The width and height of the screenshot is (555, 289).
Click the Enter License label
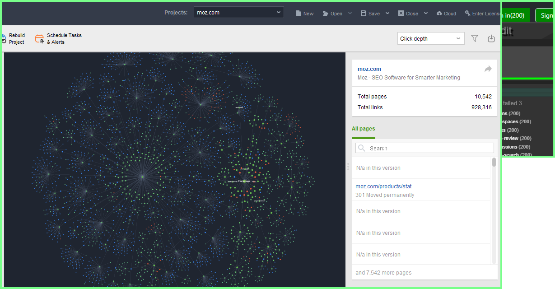click(486, 14)
